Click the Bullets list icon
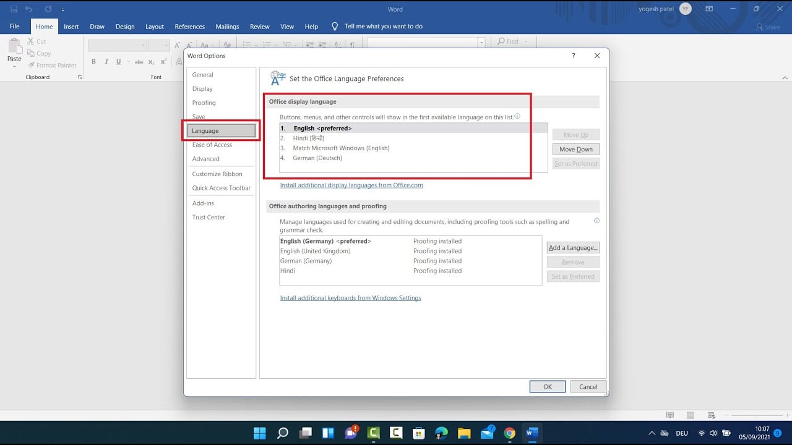792x445 pixels. click(x=246, y=45)
